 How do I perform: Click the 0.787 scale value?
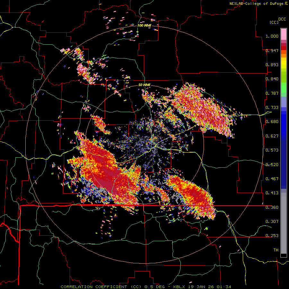coord(272,93)
